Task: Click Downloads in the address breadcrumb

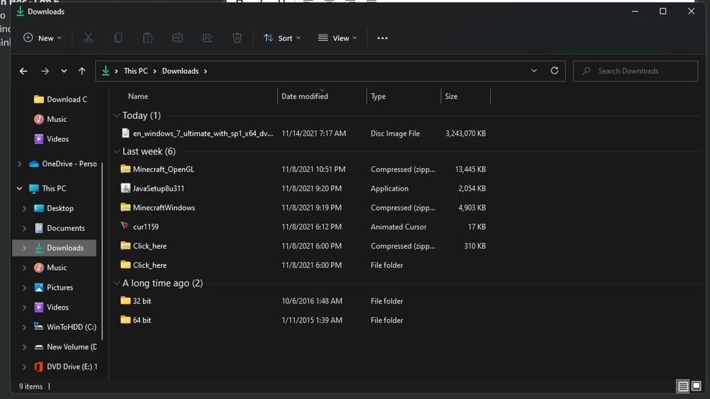Action: coord(180,71)
